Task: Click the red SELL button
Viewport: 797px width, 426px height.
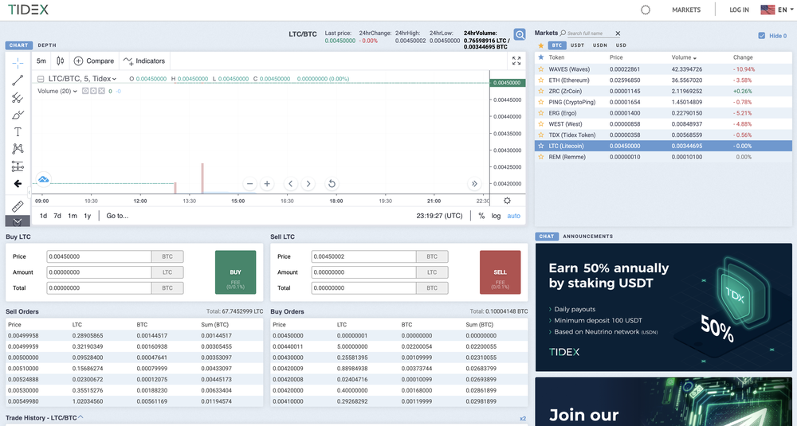Action: click(501, 272)
